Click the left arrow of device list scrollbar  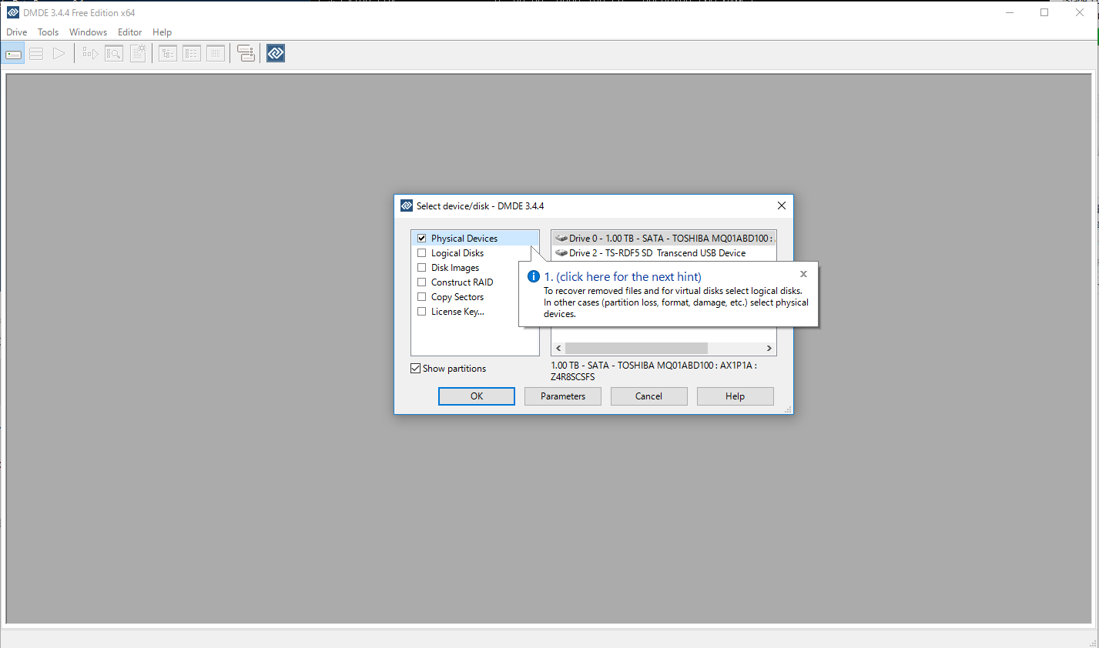pyautogui.click(x=558, y=349)
